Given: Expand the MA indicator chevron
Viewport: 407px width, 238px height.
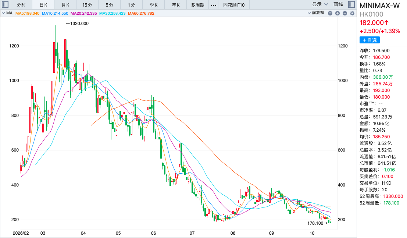Looking at the screenshot, I should [3, 13].
